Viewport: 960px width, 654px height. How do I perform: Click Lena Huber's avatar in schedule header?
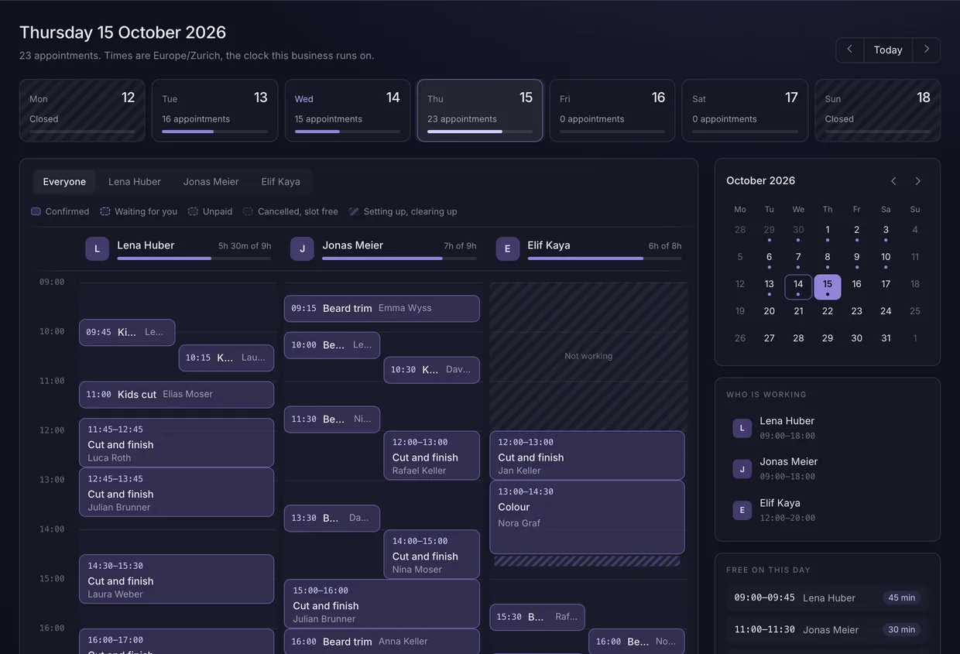[x=97, y=248]
